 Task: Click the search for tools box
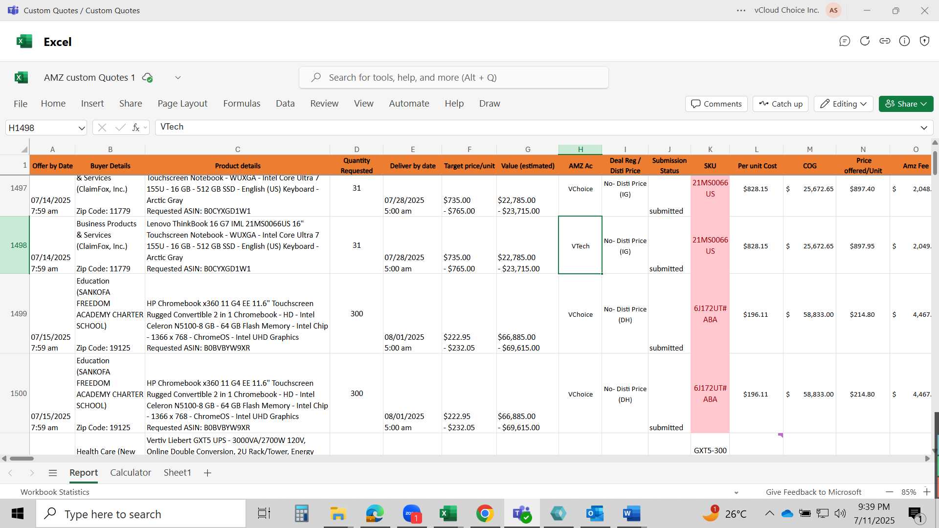click(453, 77)
